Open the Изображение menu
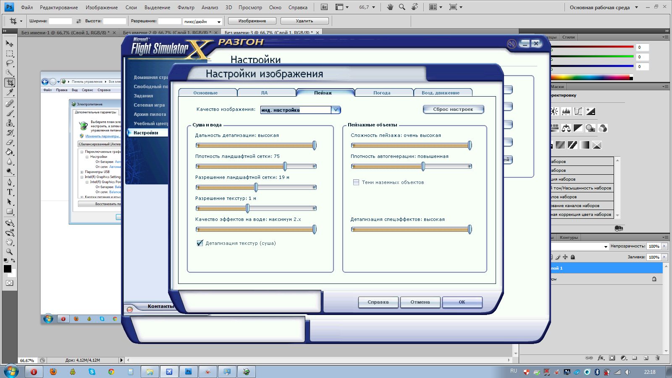The width and height of the screenshot is (672, 378). coord(102,7)
